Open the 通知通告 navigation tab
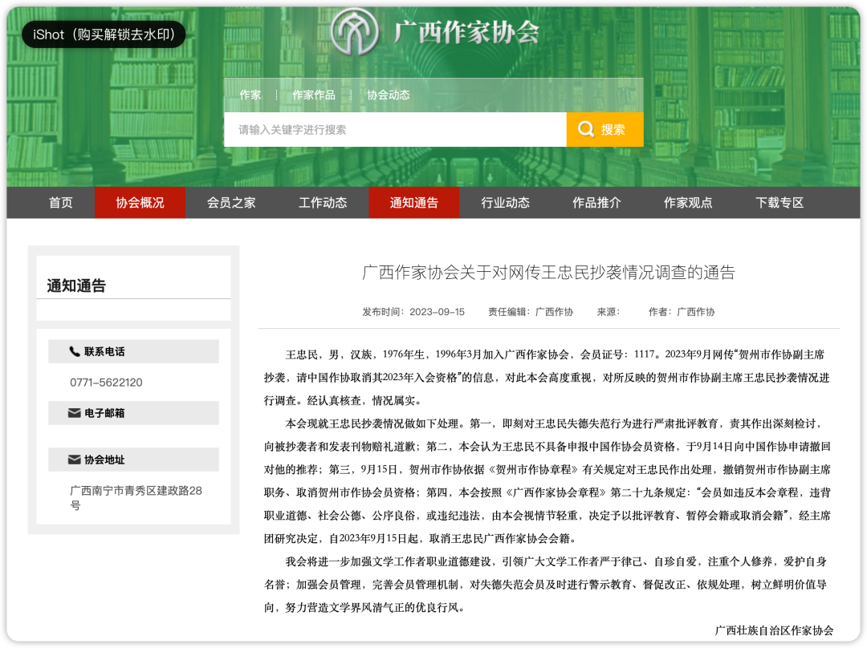Viewport: 867px width, 648px height. (414, 203)
